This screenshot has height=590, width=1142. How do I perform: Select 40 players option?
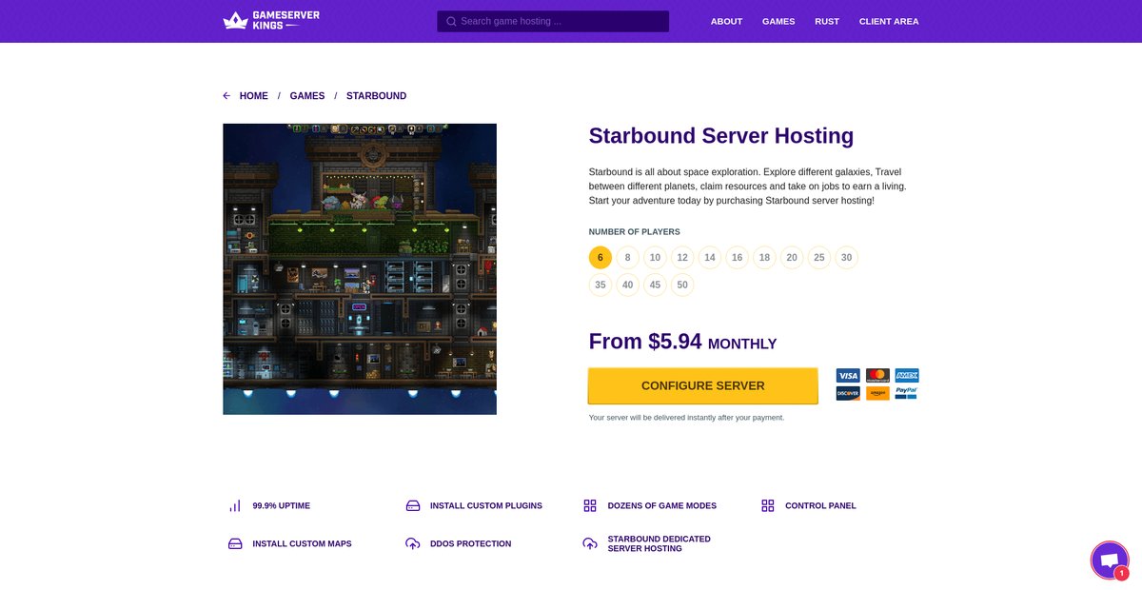pyautogui.click(x=627, y=285)
